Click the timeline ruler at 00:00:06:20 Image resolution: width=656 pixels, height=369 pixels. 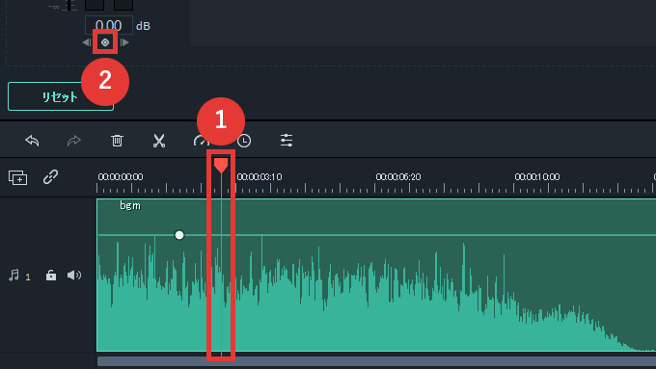click(398, 176)
